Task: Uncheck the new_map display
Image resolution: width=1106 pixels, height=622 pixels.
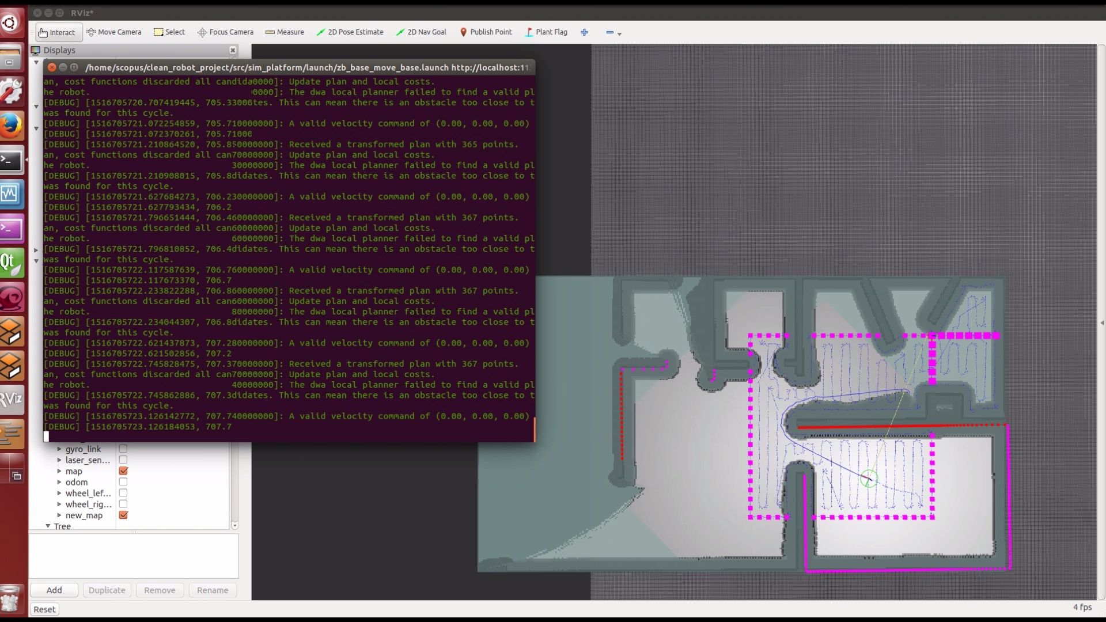Action: (x=123, y=515)
